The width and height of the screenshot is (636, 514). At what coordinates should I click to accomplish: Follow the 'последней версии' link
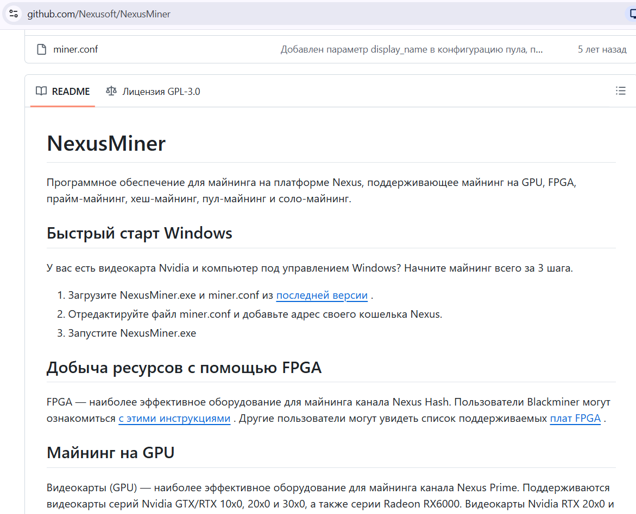[322, 295]
